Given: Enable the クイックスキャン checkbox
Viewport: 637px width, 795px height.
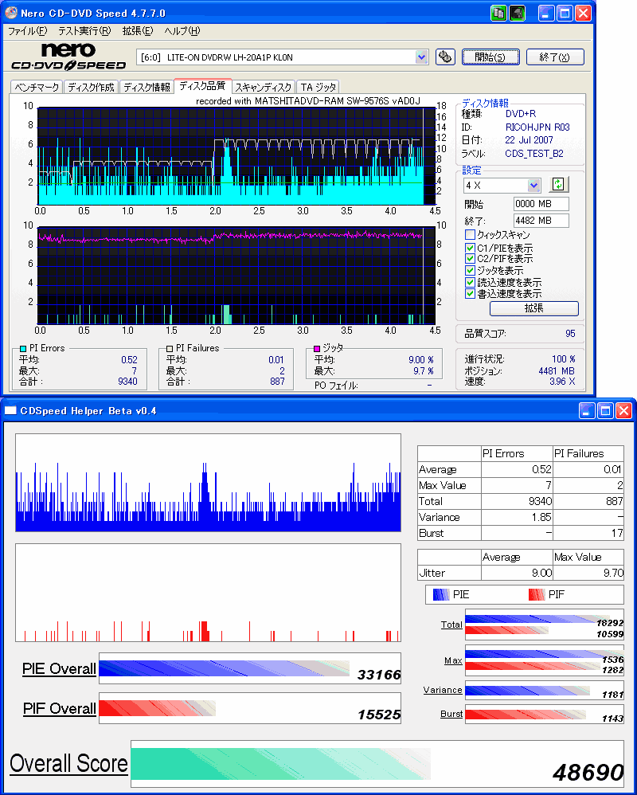Looking at the screenshot, I should point(470,235).
